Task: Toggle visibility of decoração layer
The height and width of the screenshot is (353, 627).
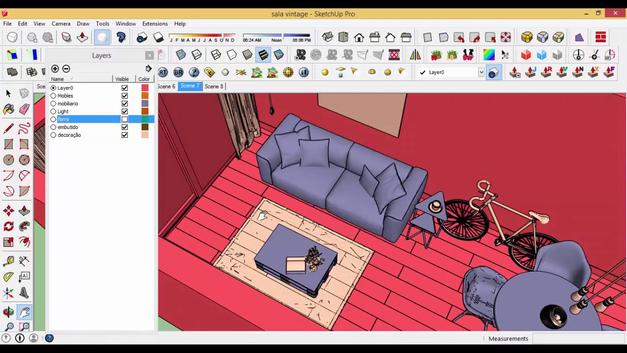Action: tap(124, 135)
